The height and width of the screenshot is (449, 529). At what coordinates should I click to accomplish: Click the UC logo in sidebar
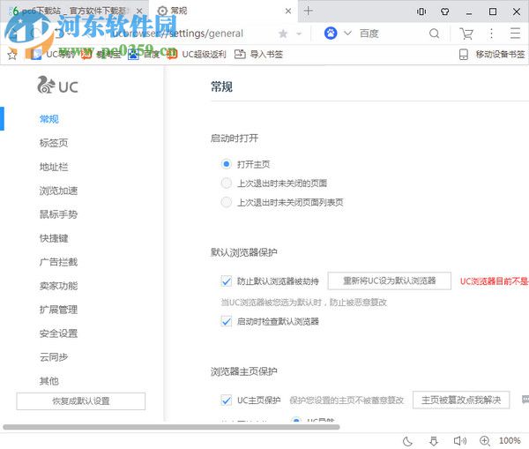(x=57, y=86)
